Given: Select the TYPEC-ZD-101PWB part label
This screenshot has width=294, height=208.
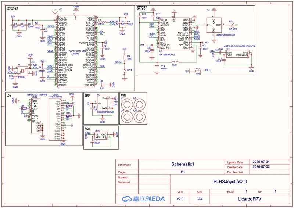Looking at the screenshot, I should 36,95.
